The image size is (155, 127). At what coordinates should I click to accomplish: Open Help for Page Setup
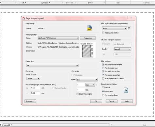(127, 101)
